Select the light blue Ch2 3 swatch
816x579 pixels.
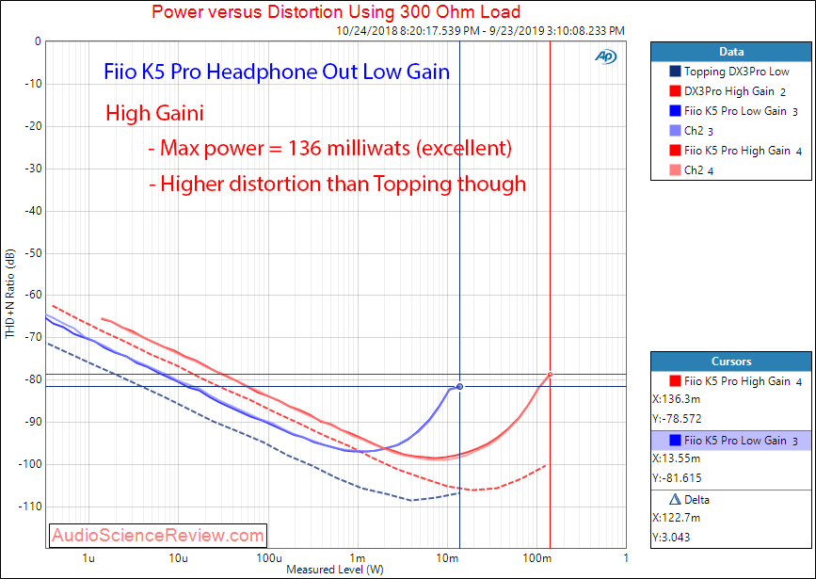point(675,131)
